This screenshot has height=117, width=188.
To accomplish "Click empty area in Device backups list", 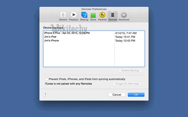I will coord(78,56).
